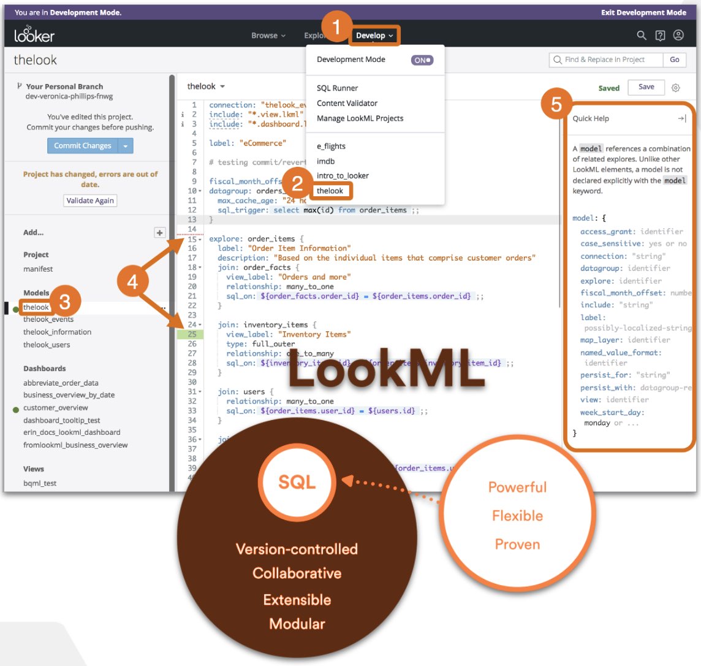
Task: Open dashboard_tooltip_test dashboard
Action: tap(62, 421)
